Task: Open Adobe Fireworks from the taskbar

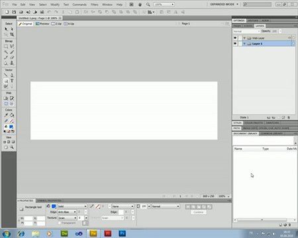Action: tap(93, 233)
